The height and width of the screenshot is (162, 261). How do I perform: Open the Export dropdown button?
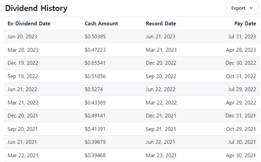coord(242,8)
